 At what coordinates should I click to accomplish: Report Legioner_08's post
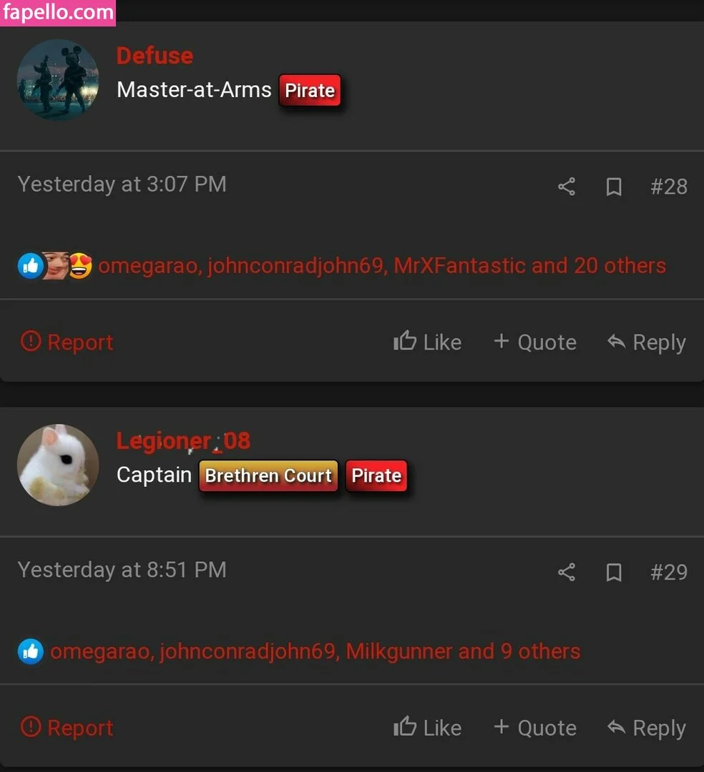point(67,727)
